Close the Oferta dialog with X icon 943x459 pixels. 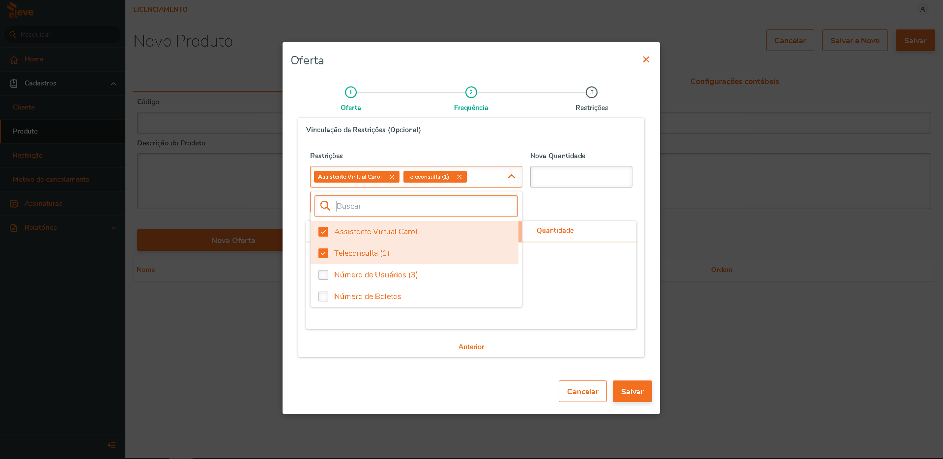click(x=646, y=59)
